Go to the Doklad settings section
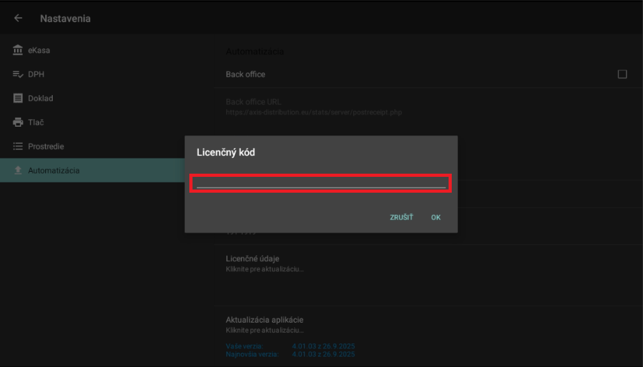The width and height of the screenshot is (643, 367). (41, 98)
